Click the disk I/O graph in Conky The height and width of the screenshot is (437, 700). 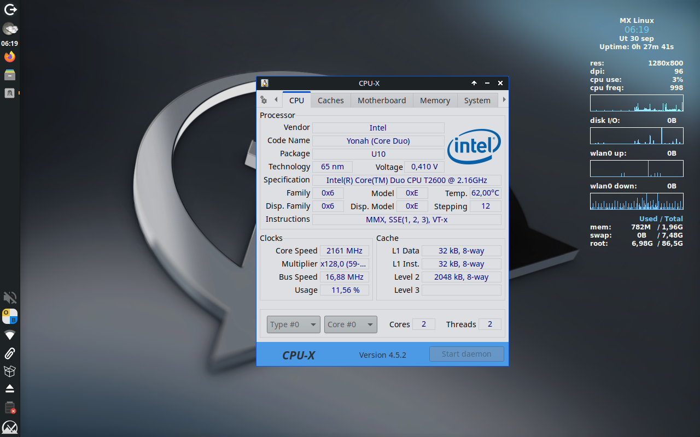[637, 136]
